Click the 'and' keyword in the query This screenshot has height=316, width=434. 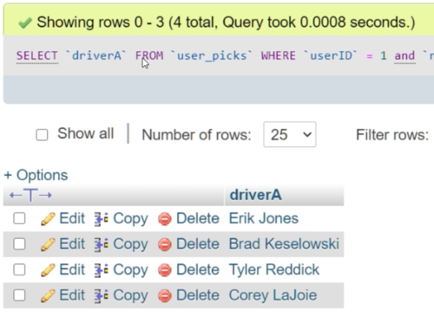pos(404,55)
